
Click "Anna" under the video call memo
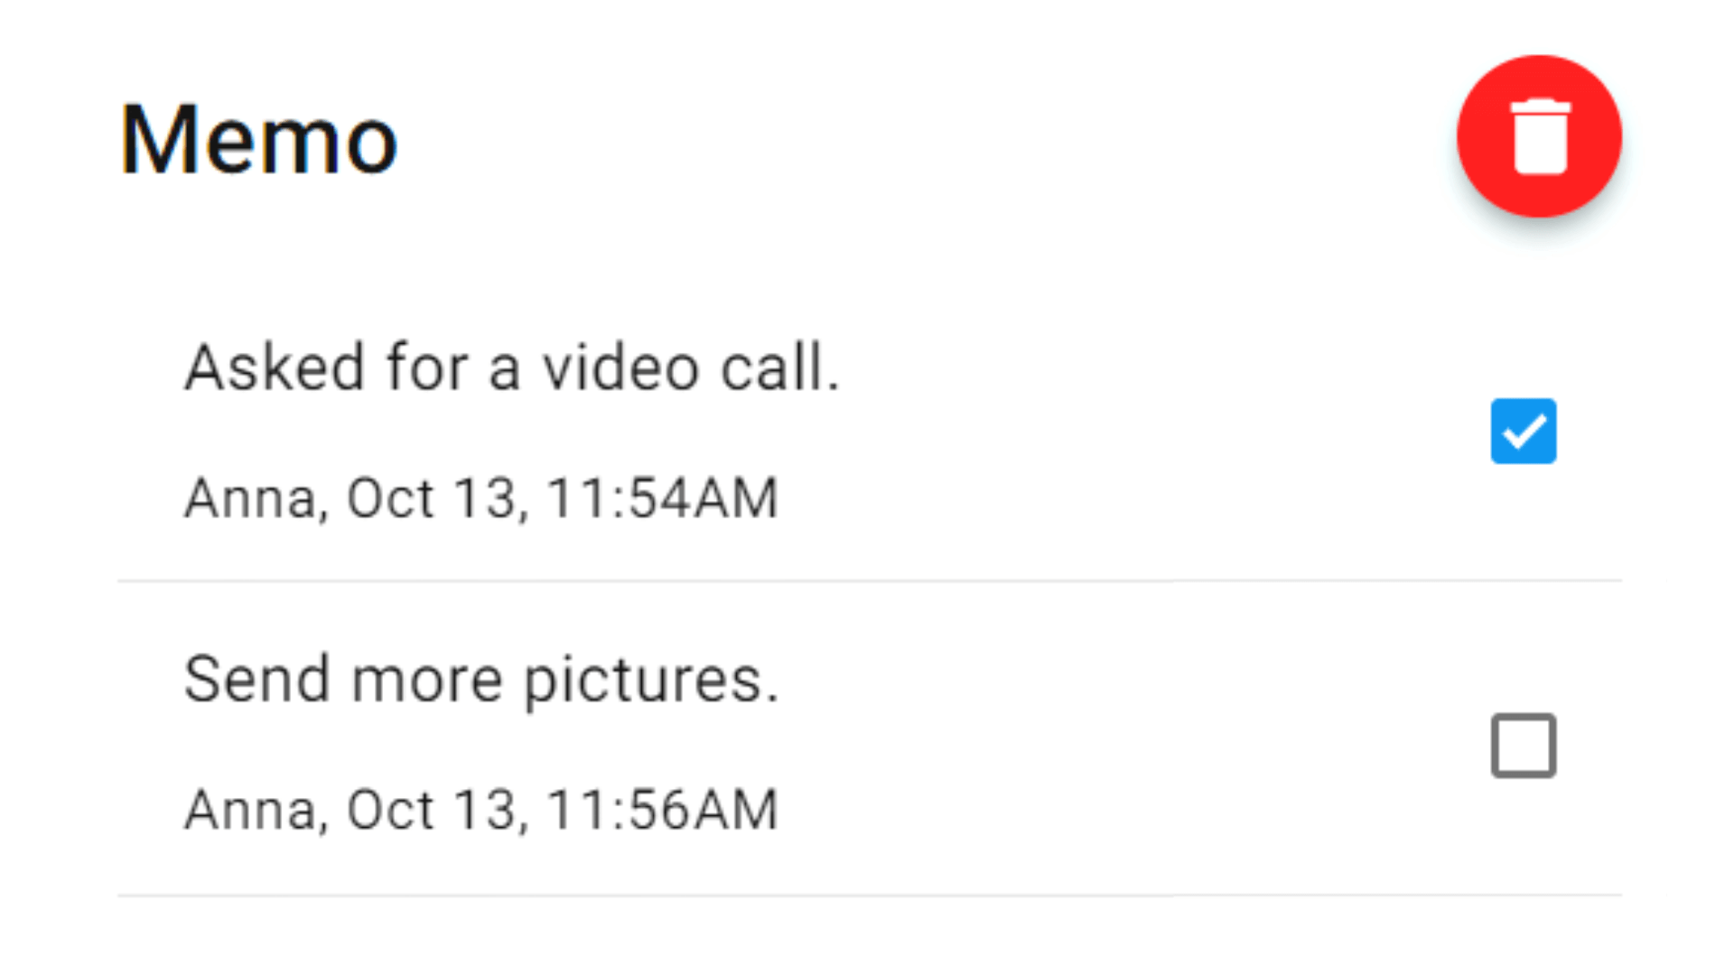tap(251, 497)
